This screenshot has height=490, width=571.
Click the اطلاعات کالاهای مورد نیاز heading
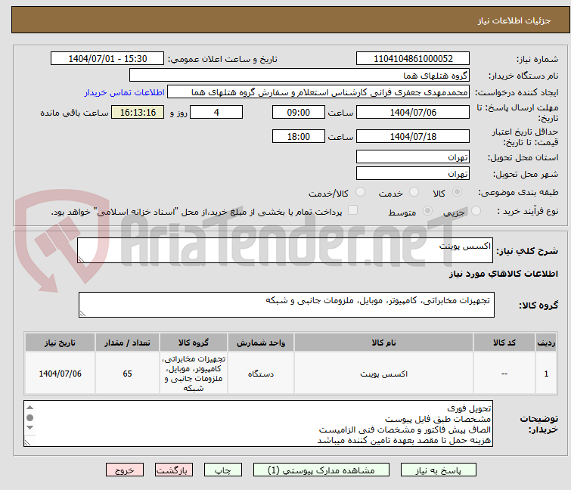[503, 274]
